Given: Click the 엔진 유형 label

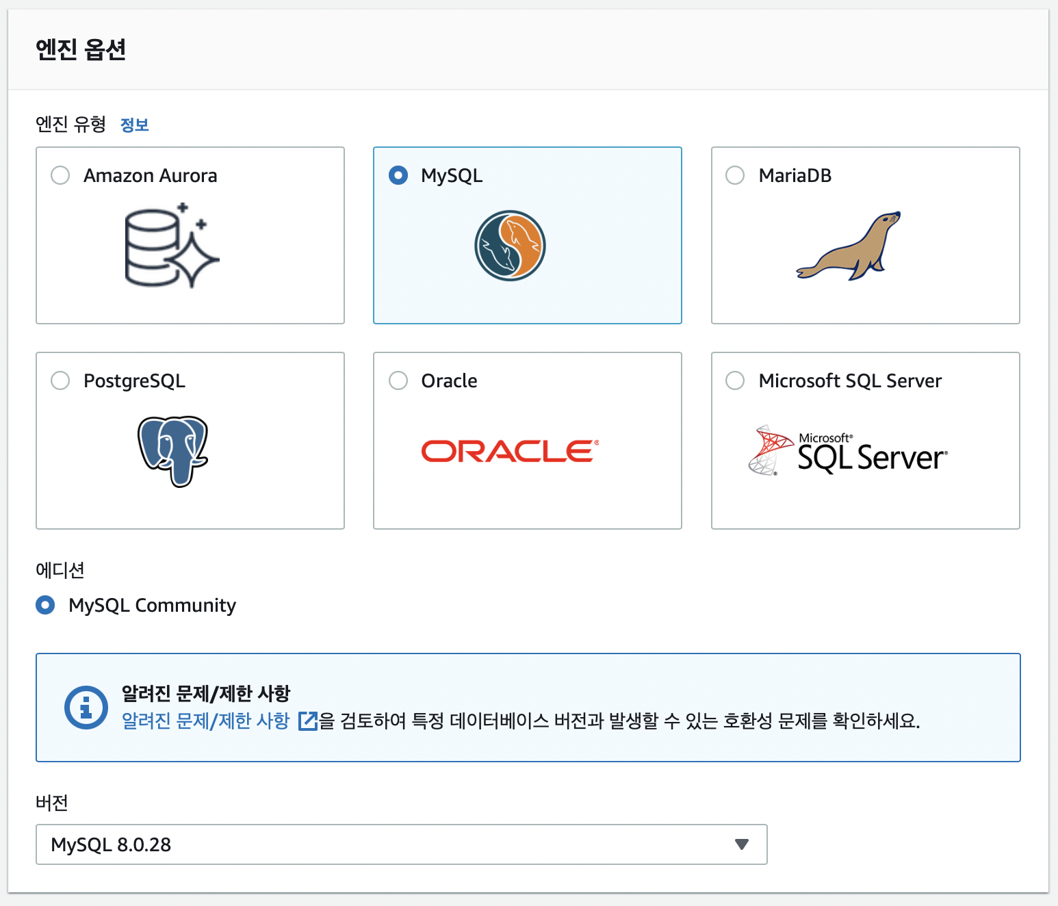Looking at the screenshot, I should coord(71,124).
